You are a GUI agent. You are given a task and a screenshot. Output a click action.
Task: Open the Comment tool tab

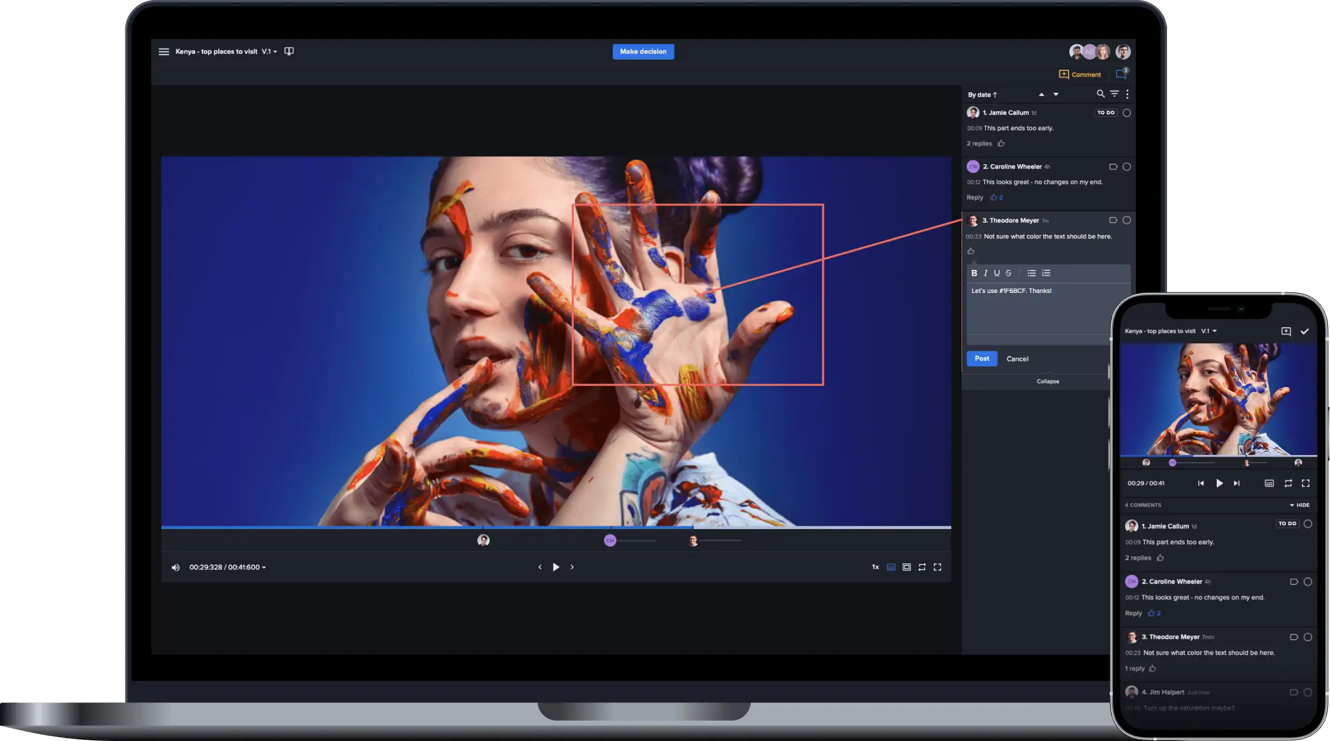click(x=1080, y=75)
